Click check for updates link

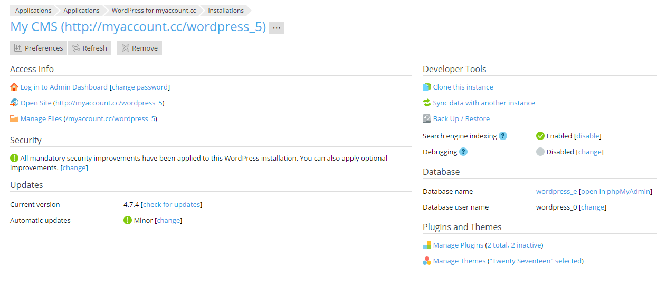172,204
